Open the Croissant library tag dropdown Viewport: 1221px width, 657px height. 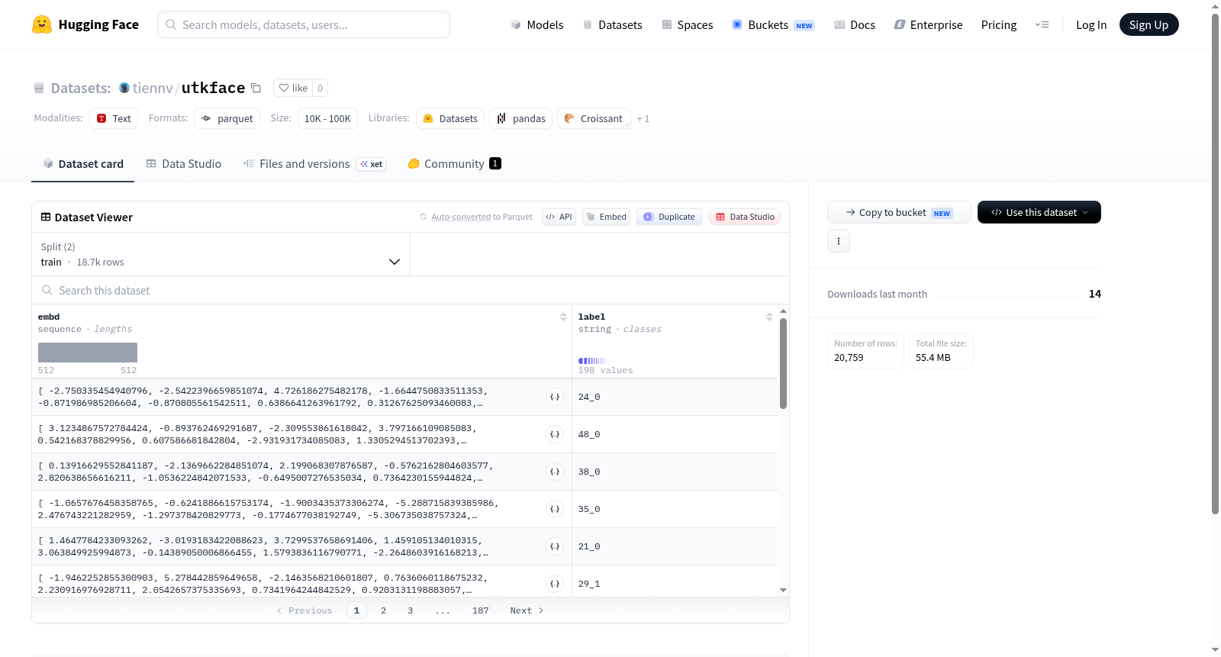coord(594,118)
